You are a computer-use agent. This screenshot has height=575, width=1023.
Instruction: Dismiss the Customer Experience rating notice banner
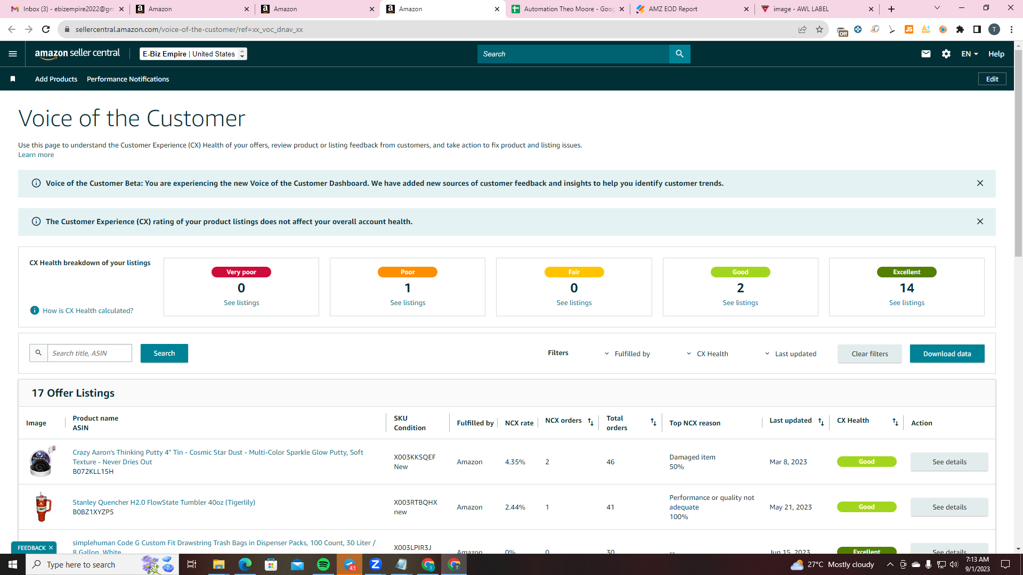click(980, 221)
